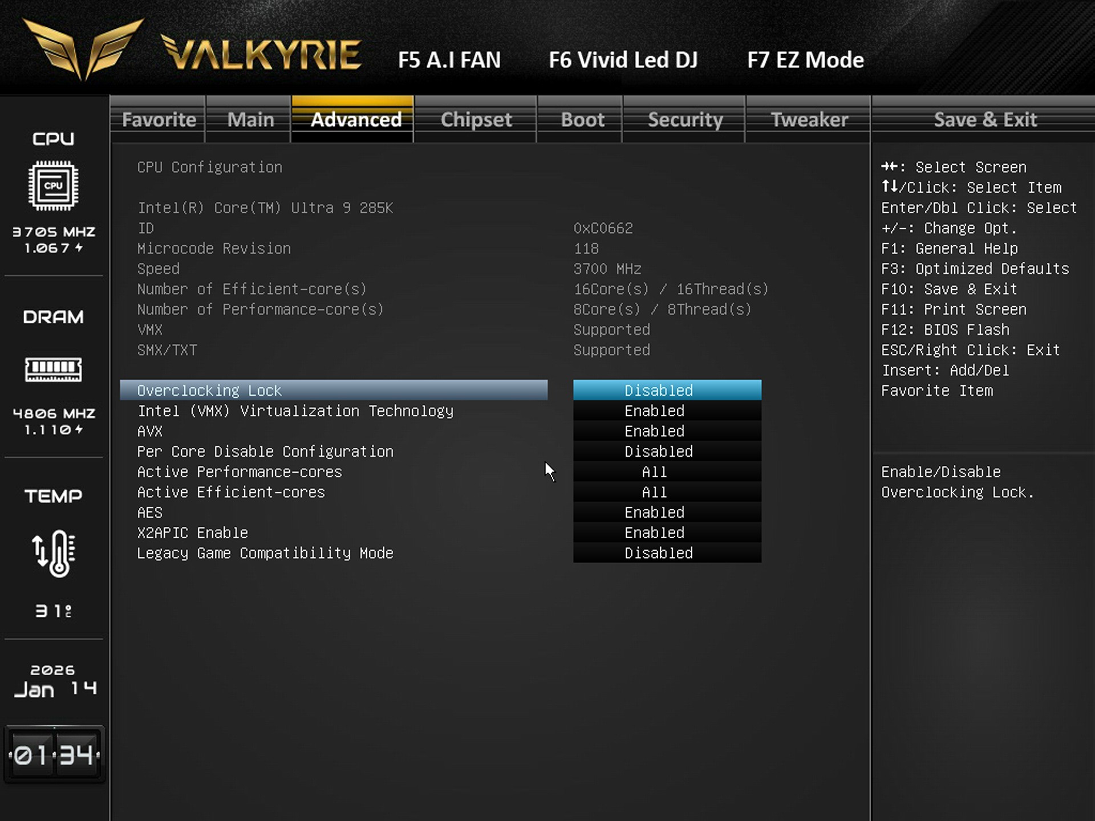Click the DRAM memory module icon
This screenshot has width=1095, height=821.
(53, 369)
